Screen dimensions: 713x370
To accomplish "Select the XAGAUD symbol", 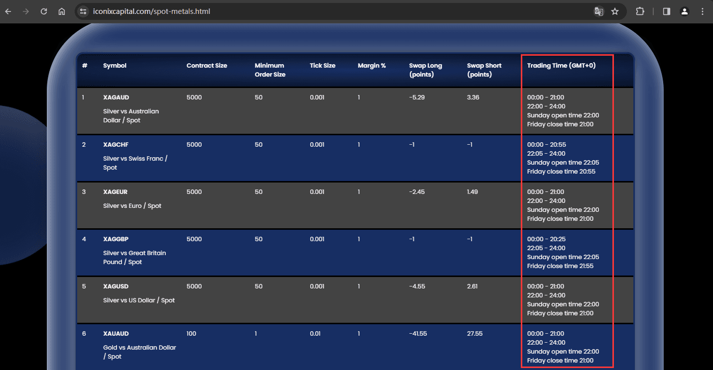I will point(116,97).
